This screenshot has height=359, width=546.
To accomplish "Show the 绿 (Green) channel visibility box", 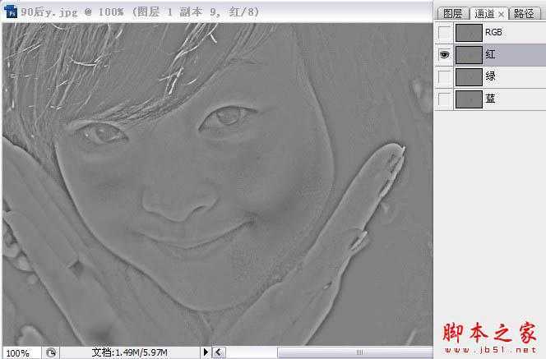I will point(444,77).
